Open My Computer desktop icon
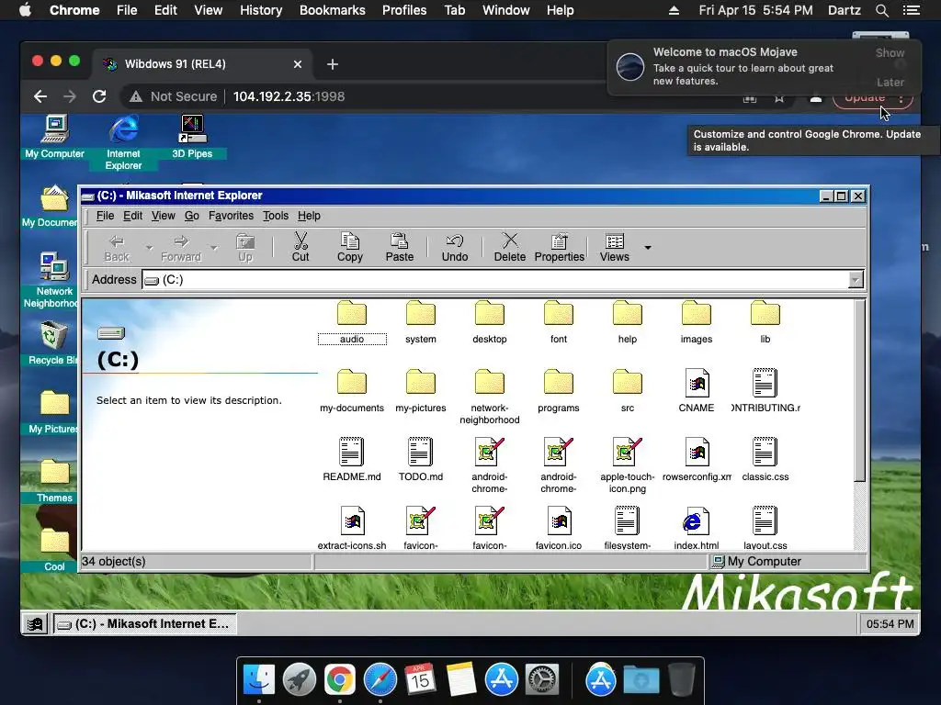 pyautogui.click(x=54, y=138)
